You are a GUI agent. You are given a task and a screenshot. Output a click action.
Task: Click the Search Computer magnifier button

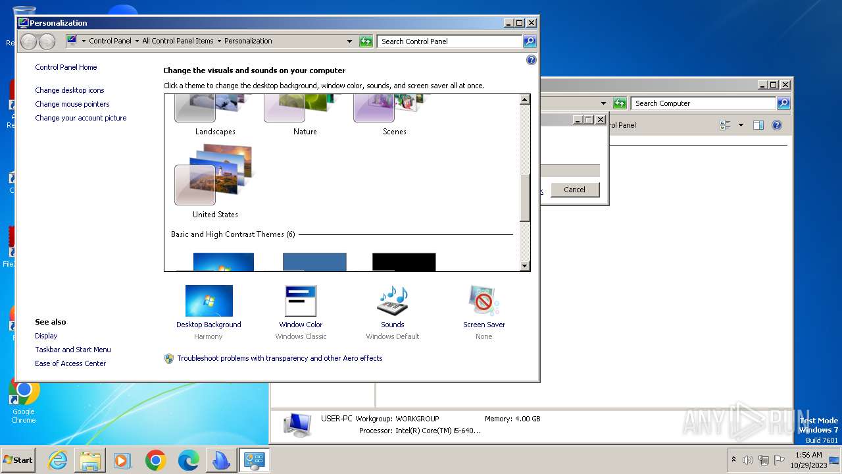tap(783, 103)
